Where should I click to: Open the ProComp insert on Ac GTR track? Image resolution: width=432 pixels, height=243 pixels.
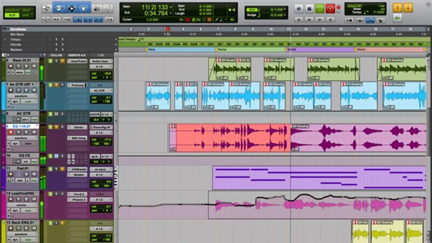click(x=77, y=85)
